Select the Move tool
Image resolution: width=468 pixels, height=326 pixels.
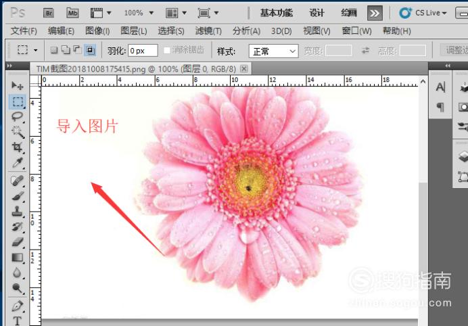pos(18,86)
